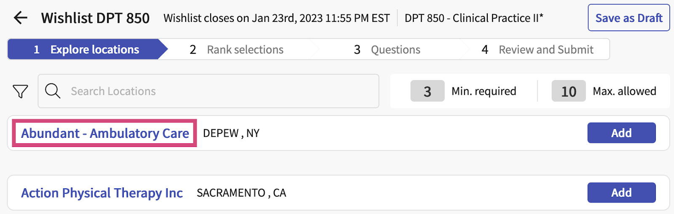Screen dimensions: 674x214
Task: Click the magnifying glass search icon
Action: coord(53,91)
